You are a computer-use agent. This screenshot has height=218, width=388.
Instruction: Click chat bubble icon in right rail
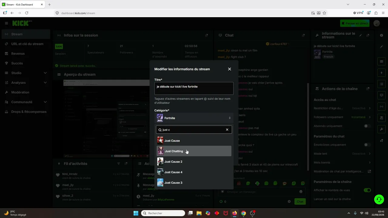pos(381,95)
